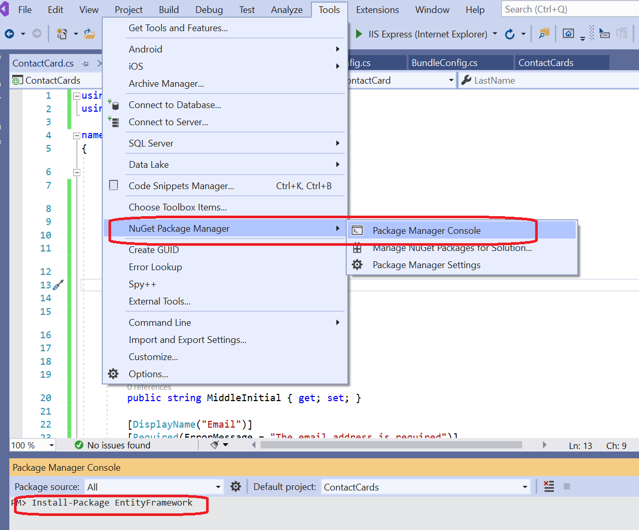Click IIS Express (Internet Explorer) run button
The image size is (639, 530).
point(421,34)
